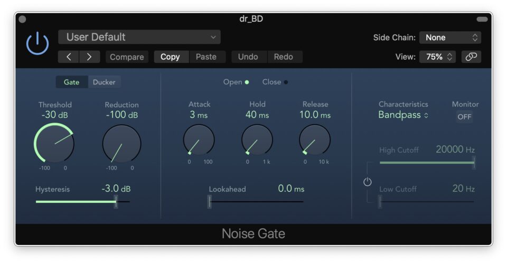
Task: Click the Release knob
Action: click(x=315, y=140)
